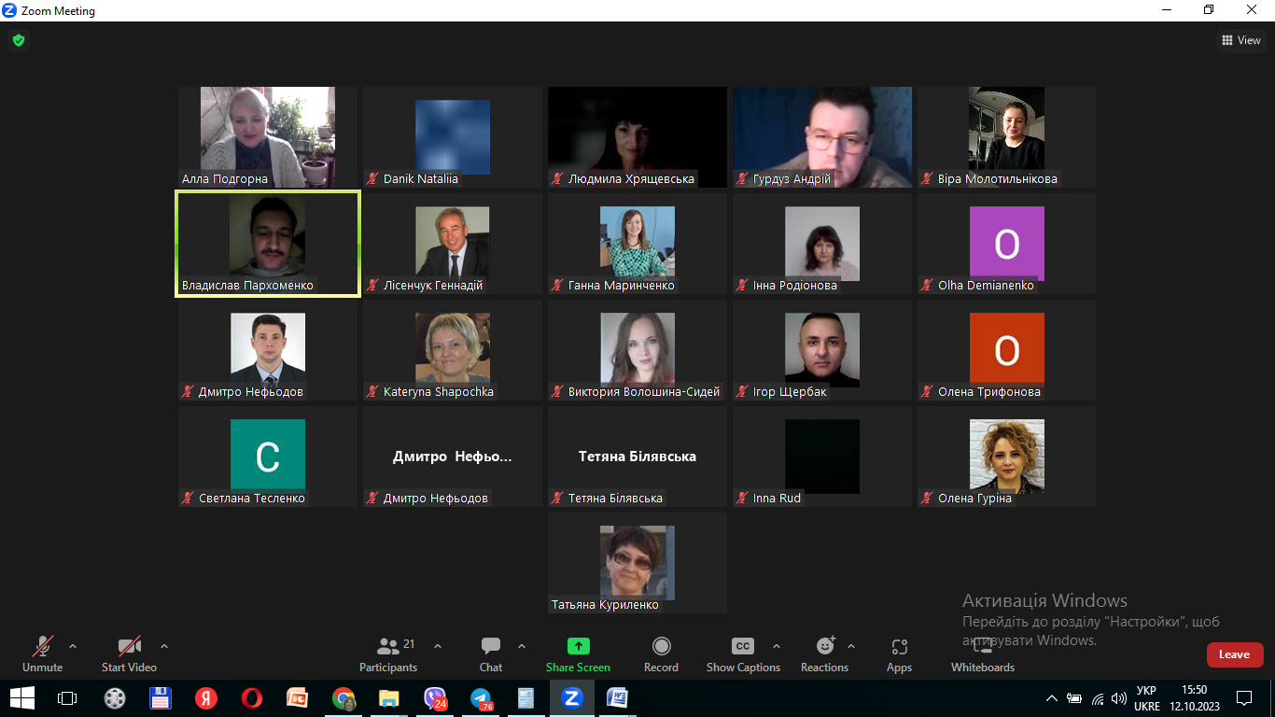1275x717 pixels.
Task: Expand the arrow next to Participants
Action: pyautogui.click(x=438, y=646)
